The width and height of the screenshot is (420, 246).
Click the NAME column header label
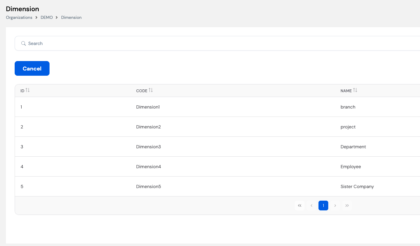(346, 91)
